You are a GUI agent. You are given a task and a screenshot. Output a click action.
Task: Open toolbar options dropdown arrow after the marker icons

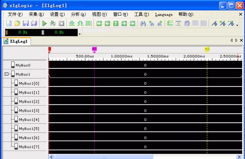(237, 25)
